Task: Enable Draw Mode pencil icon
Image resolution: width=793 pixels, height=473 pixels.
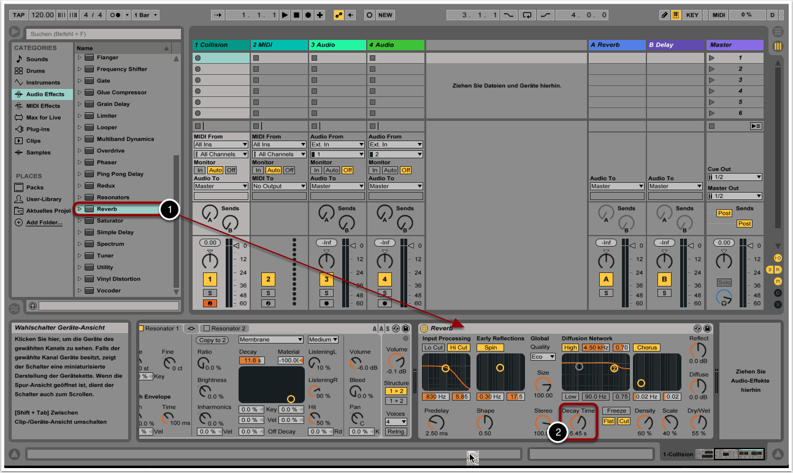Action: [x=664, y=15]
